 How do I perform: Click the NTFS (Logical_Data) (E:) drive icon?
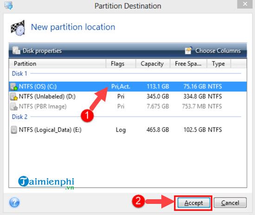14,130
